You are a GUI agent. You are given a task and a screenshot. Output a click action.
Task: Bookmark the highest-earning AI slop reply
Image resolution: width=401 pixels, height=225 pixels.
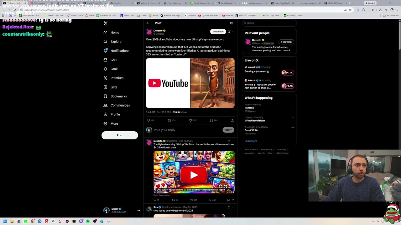point(228,200)
